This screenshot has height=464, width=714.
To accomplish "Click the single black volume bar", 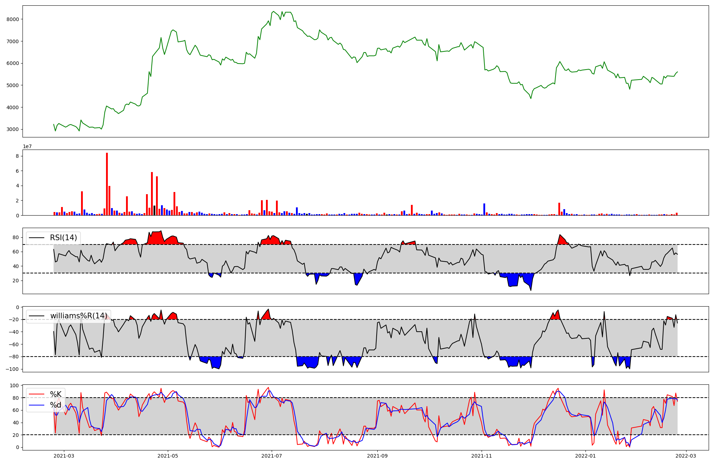I will [154, 210].
